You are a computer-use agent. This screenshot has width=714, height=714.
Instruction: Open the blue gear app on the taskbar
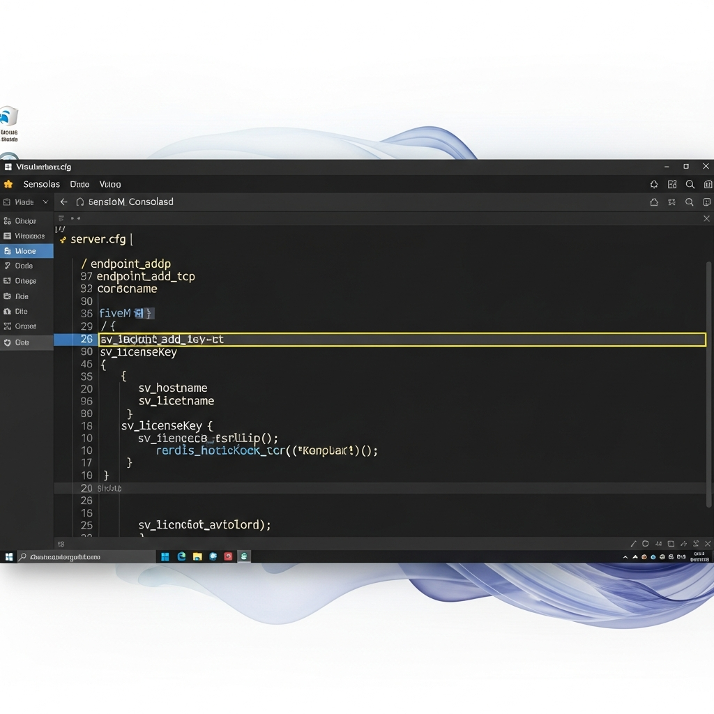(213, 556)
